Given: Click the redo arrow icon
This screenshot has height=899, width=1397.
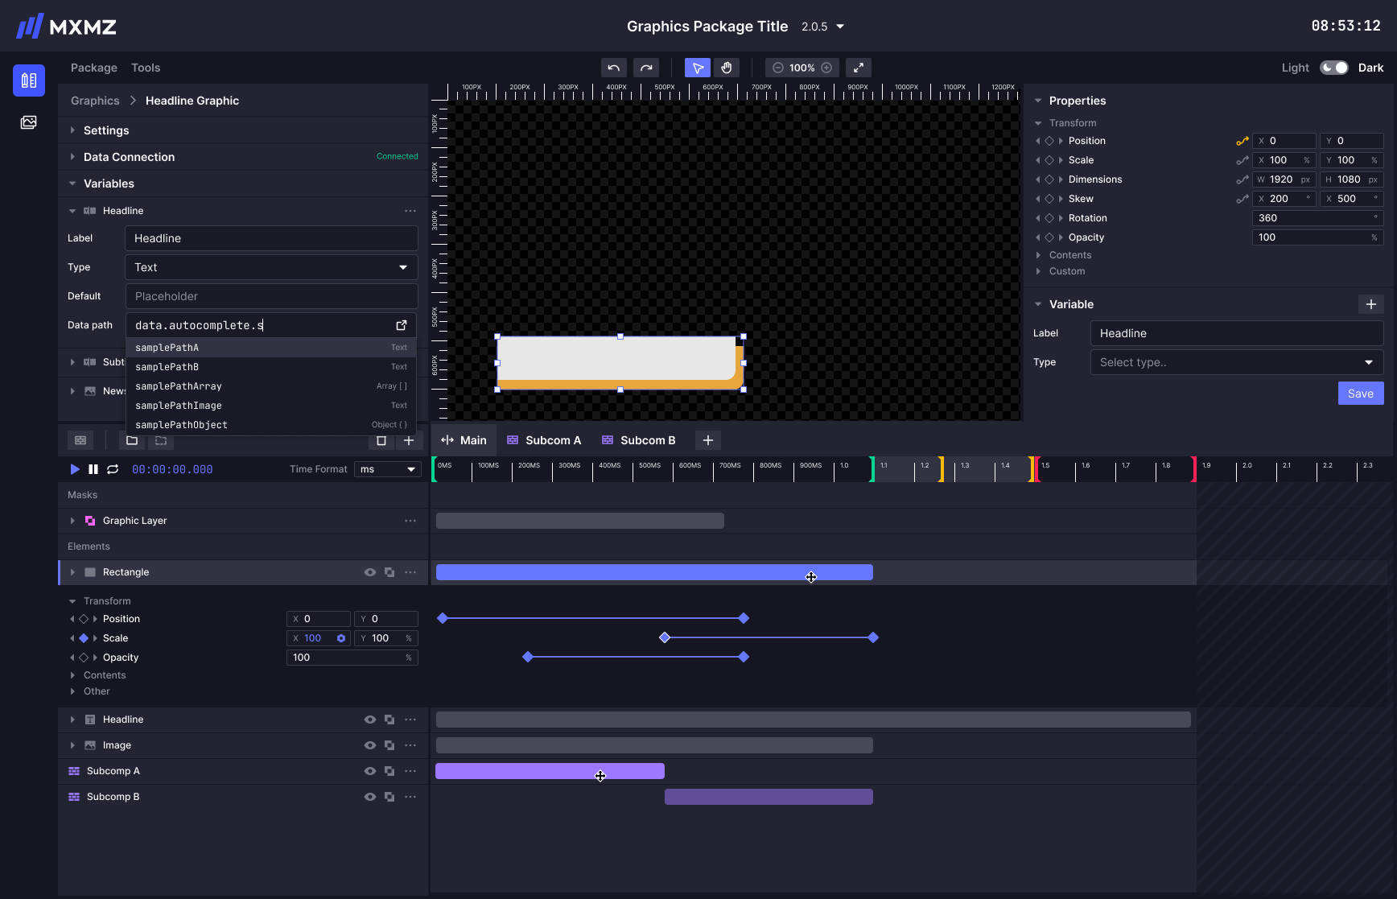Looking at the screenshot, I should pyautogui.click(x=646, y=68).
